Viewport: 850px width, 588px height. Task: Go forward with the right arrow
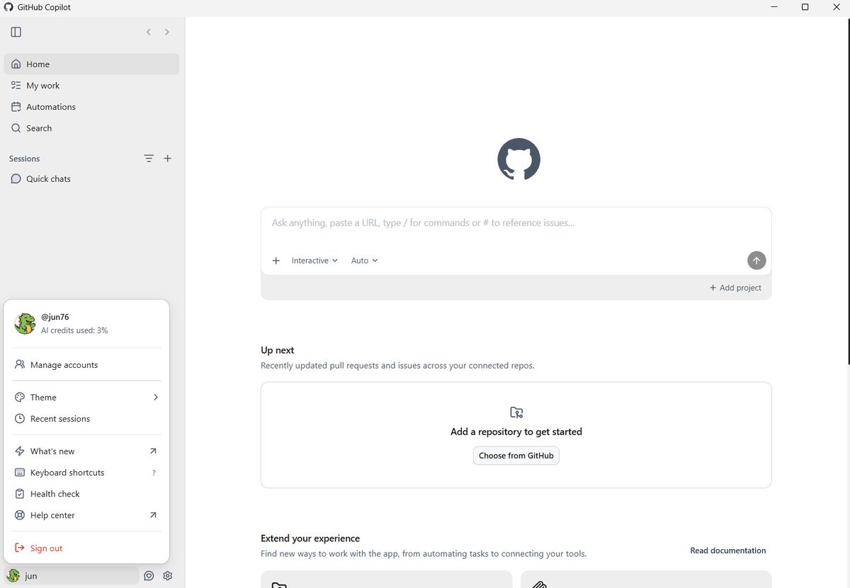click(167, 32)
